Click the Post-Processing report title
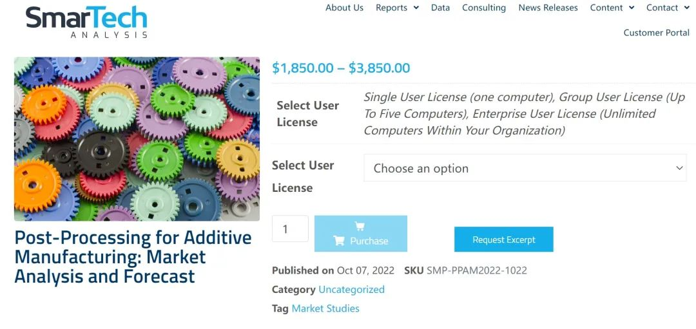The height and width of the screenshot is (329, 696). click(x=133, y=257)
